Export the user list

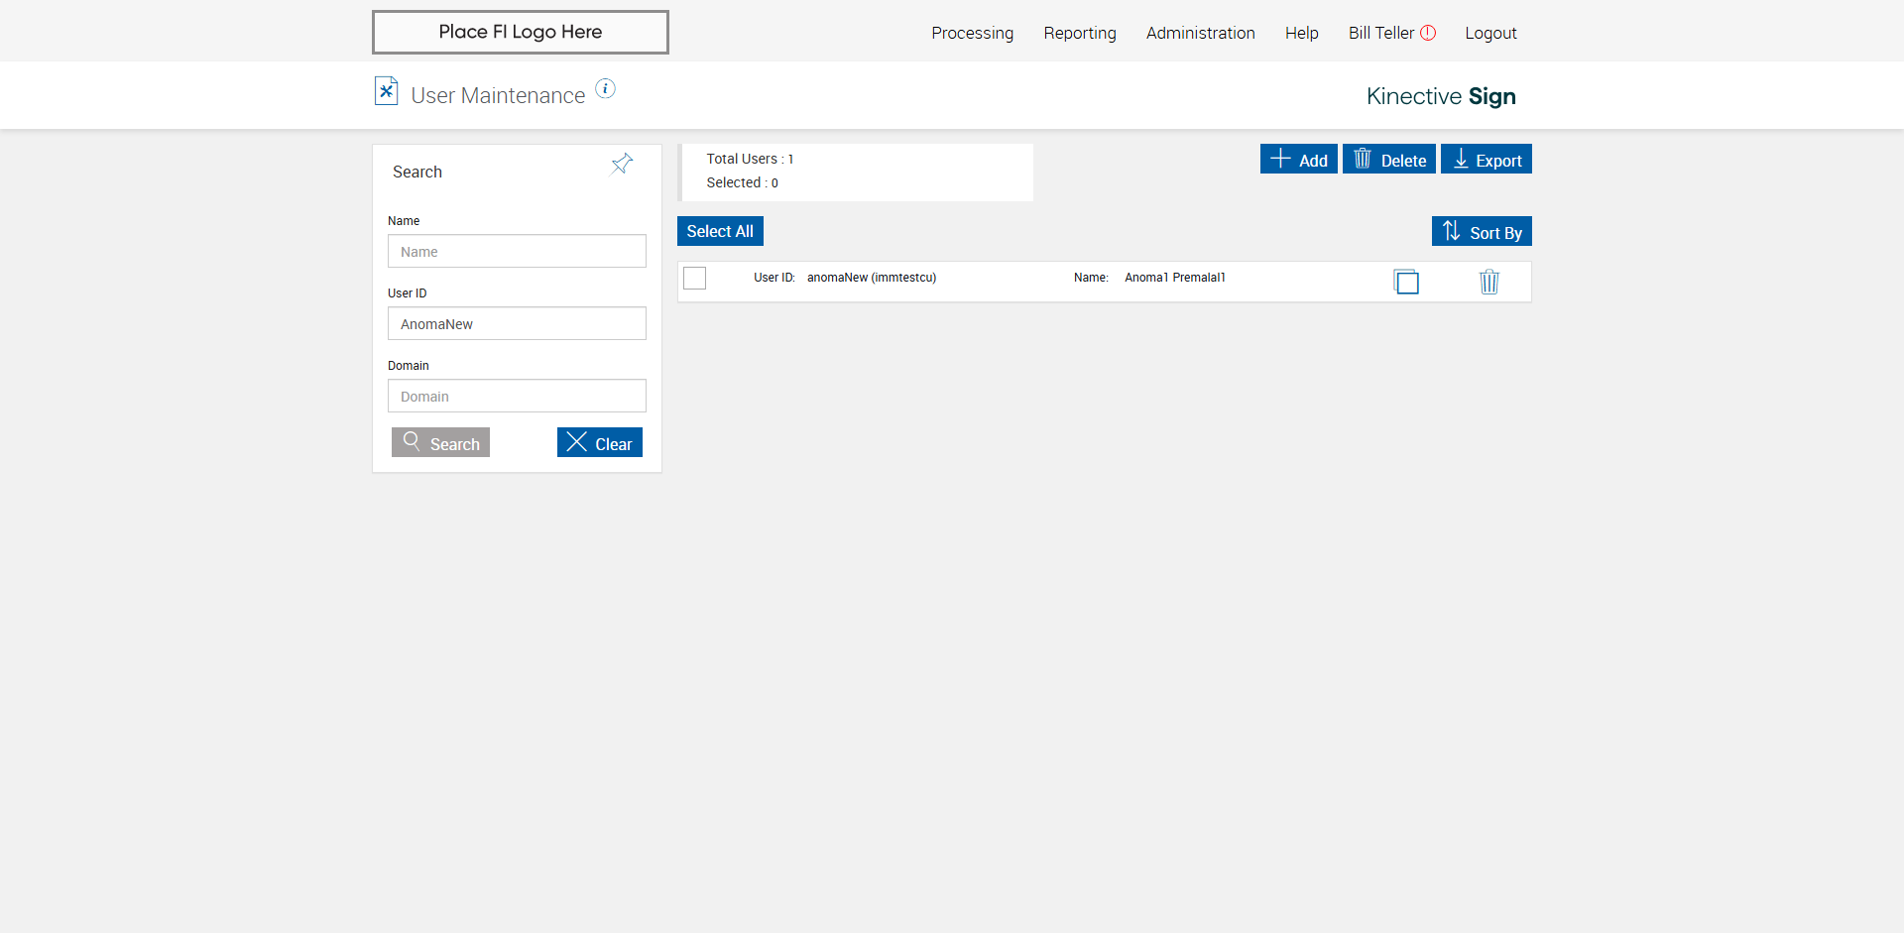pos(1487,159)
